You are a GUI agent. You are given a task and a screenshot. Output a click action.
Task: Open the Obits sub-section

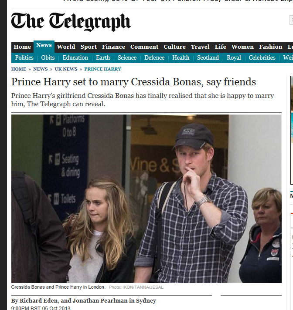(48, 57)
